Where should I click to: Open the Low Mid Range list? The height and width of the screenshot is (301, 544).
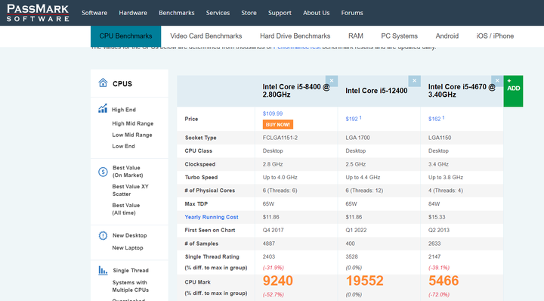pyautogui.click(x=131, y=135)
